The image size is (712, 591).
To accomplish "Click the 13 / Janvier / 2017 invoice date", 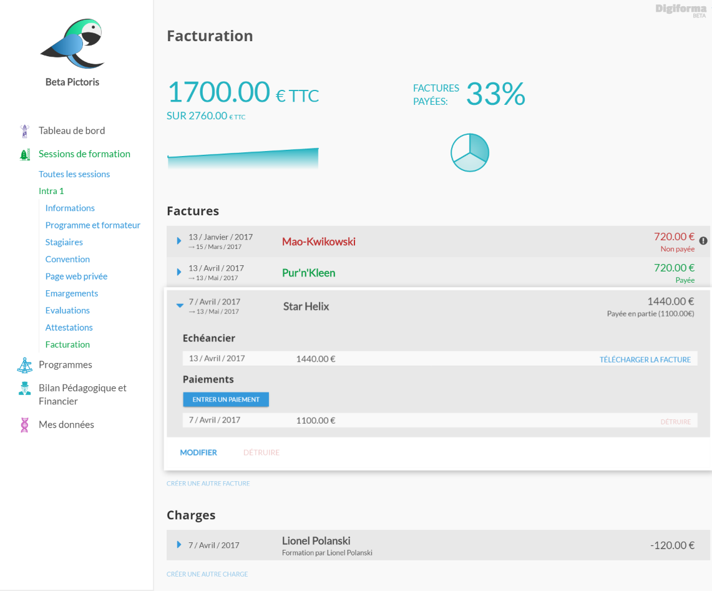I will pos(221,237).
